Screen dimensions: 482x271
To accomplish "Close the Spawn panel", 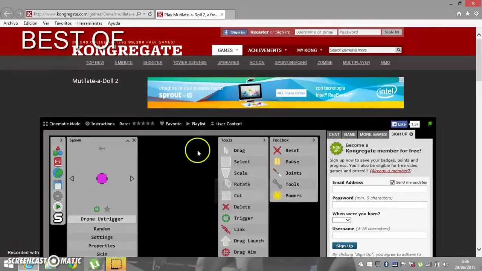I will tap(134, 140).
